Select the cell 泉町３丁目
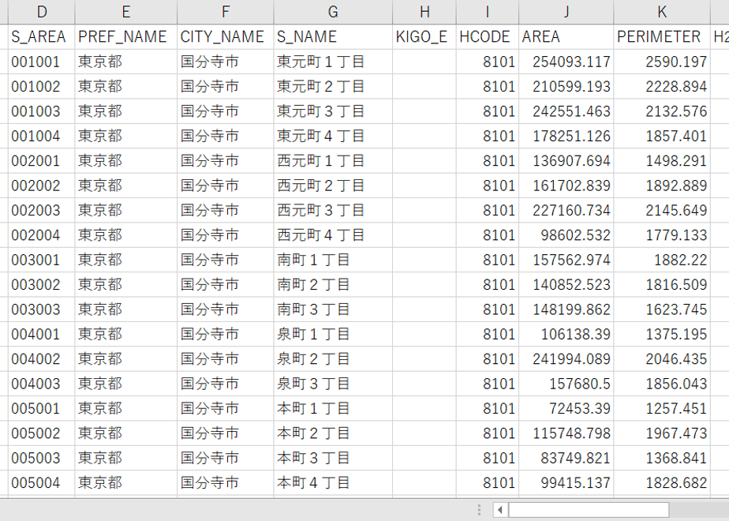Image resolution: width=729 pixels, height=521 pixels. coord(333,384)
